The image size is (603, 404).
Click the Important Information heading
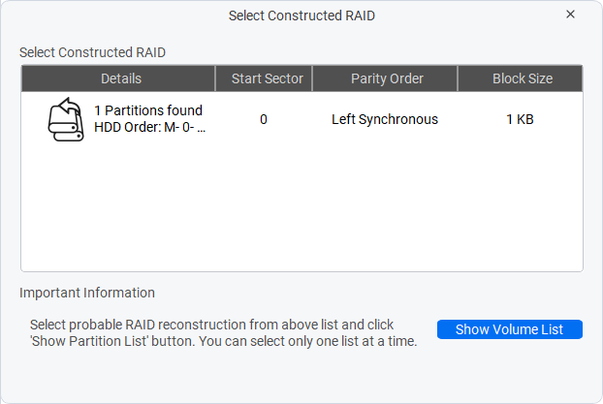pos(87,293)
